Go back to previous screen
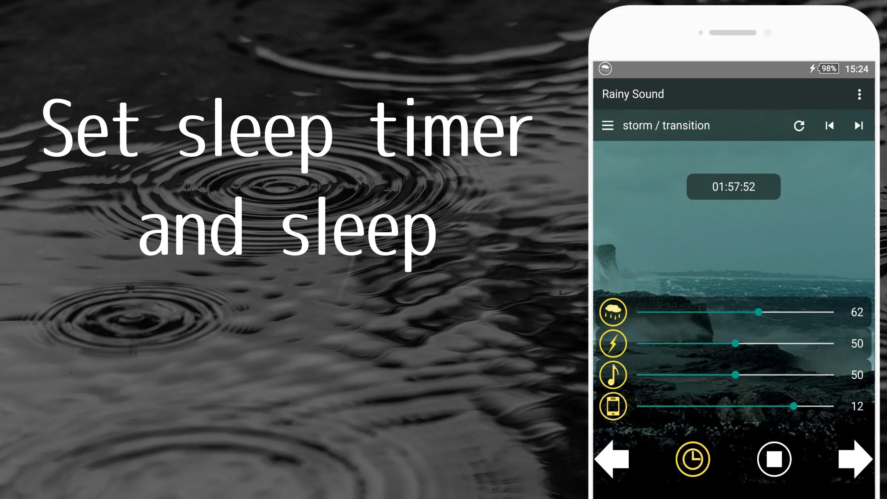887x499 pixels. tap(612, 459)
